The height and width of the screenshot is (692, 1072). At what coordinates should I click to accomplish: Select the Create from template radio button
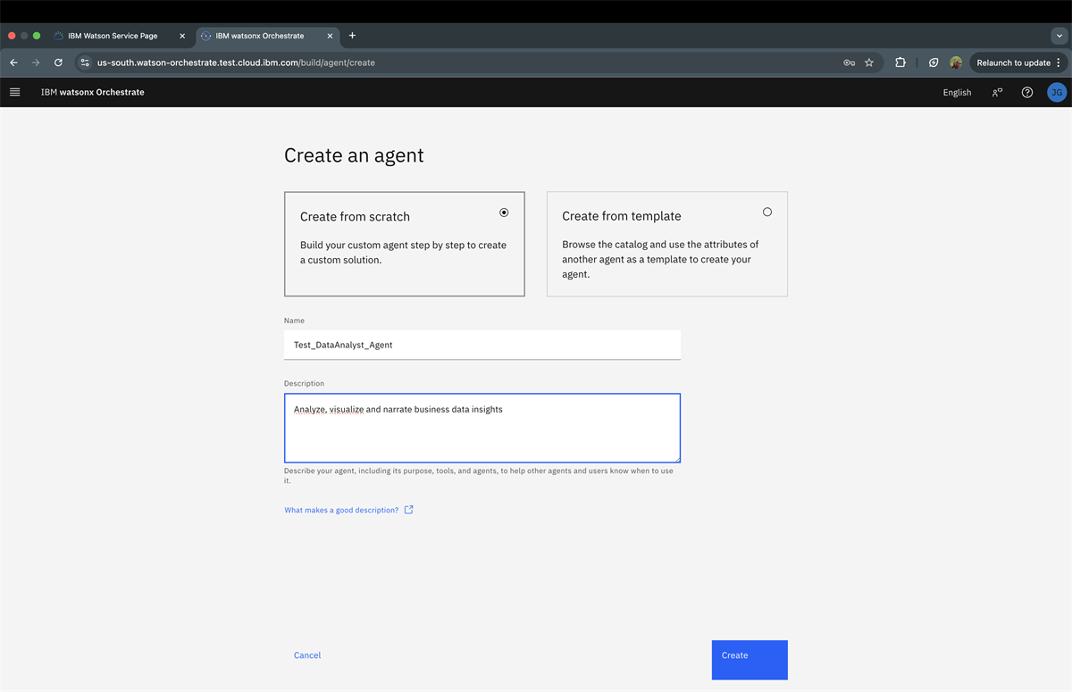click(x=767, y=212)
